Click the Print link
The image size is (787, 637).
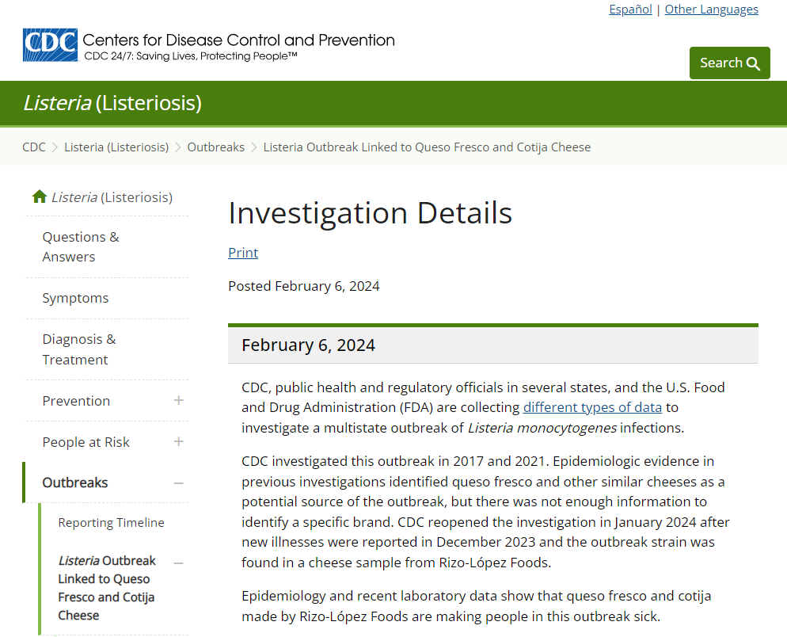243,252
